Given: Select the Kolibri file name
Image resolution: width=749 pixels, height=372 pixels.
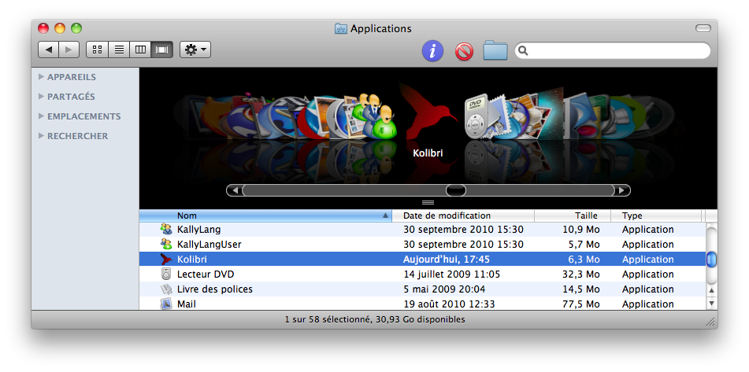Looking at the screenshot, I should [191, 260].
